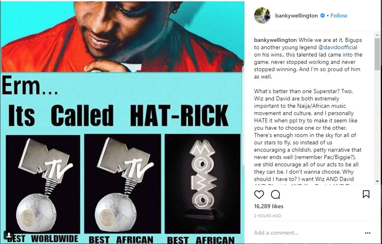The height and width of the screenshot is (244, 382).
Task: Click the second MTV Best African trophy
Action: coord(122,184)
